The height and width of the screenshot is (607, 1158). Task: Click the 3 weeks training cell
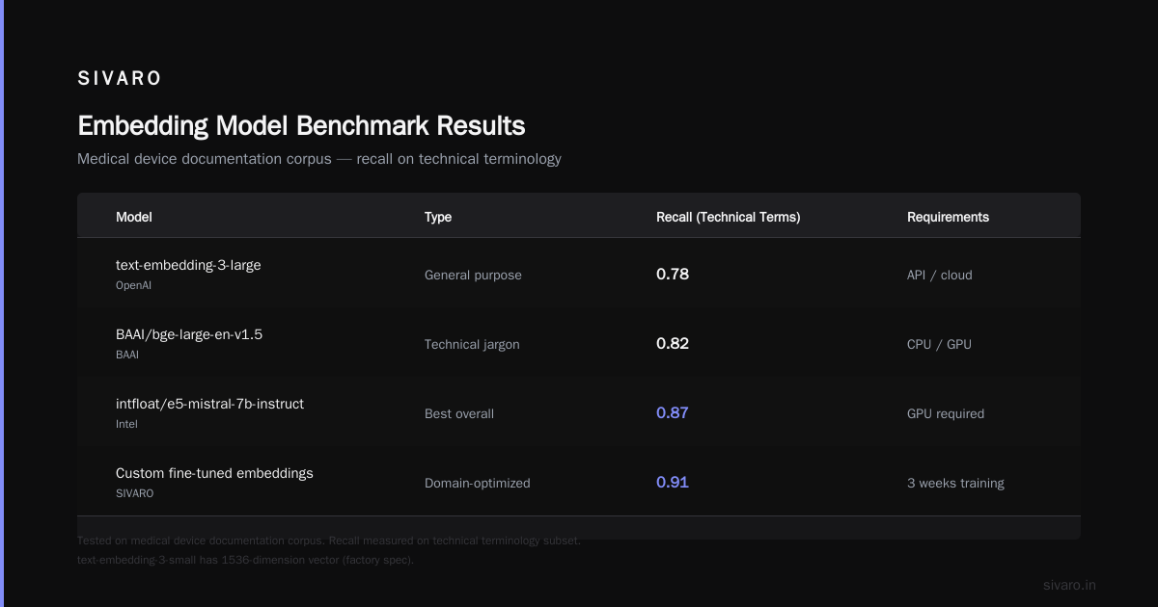click(x=955, y=483)
